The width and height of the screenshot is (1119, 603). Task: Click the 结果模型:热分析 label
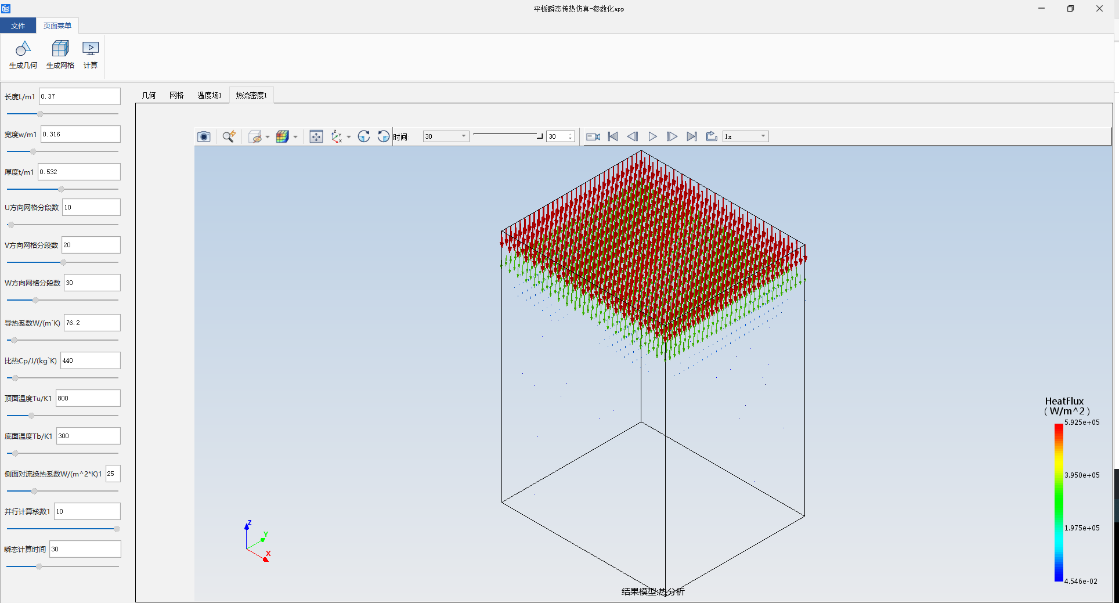coord(653,591)
